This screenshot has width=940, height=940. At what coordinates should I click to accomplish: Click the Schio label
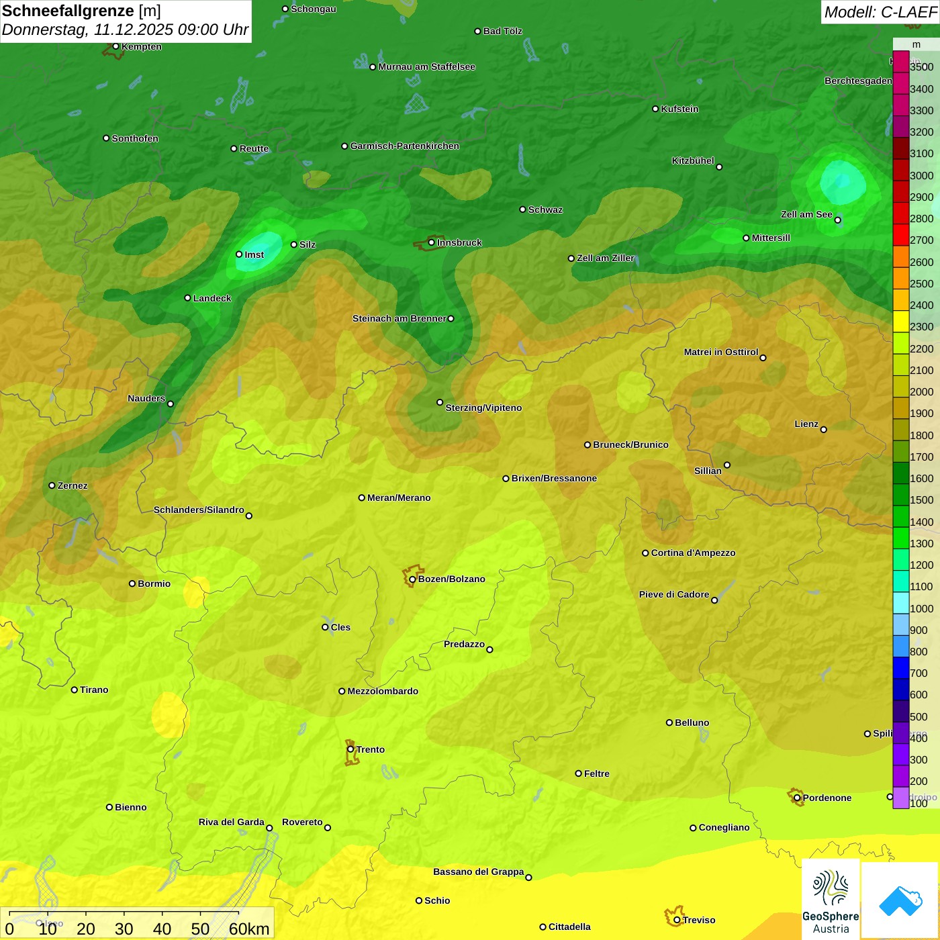(x=437, y=900)
